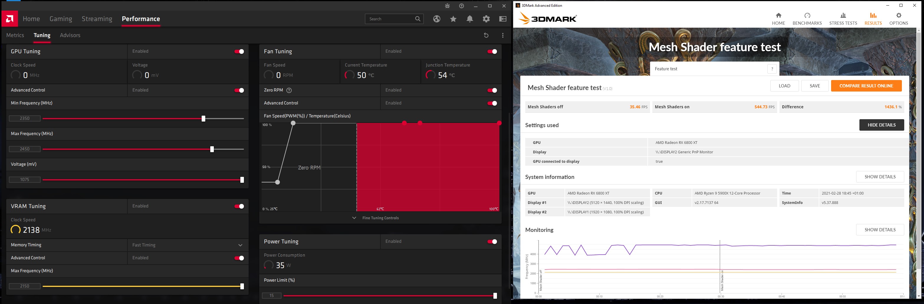The image size is (924, 304).
Task: Select the Performance tab
Action: 141,19
